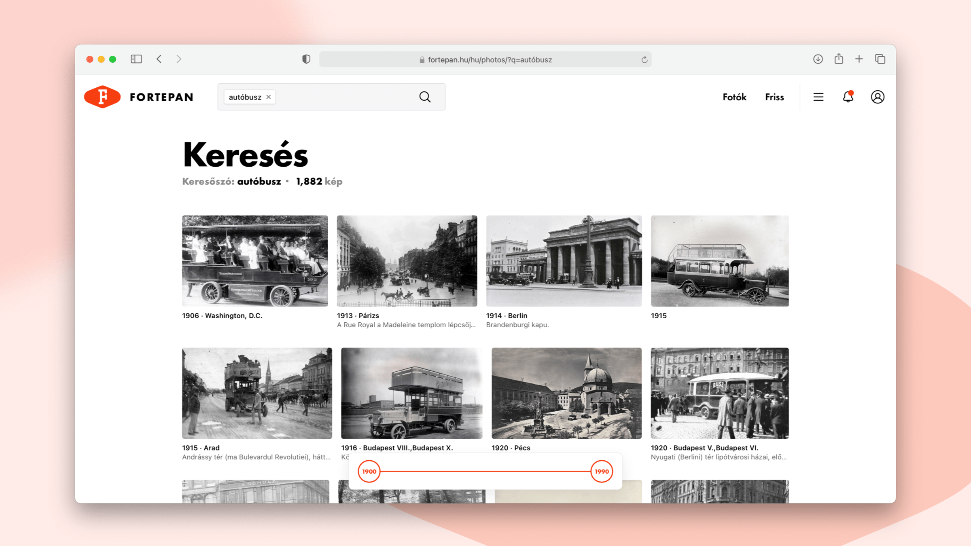Open the Fotók menu item
Viewport: 971px width, 546px height.
click(x=734, y=97)
